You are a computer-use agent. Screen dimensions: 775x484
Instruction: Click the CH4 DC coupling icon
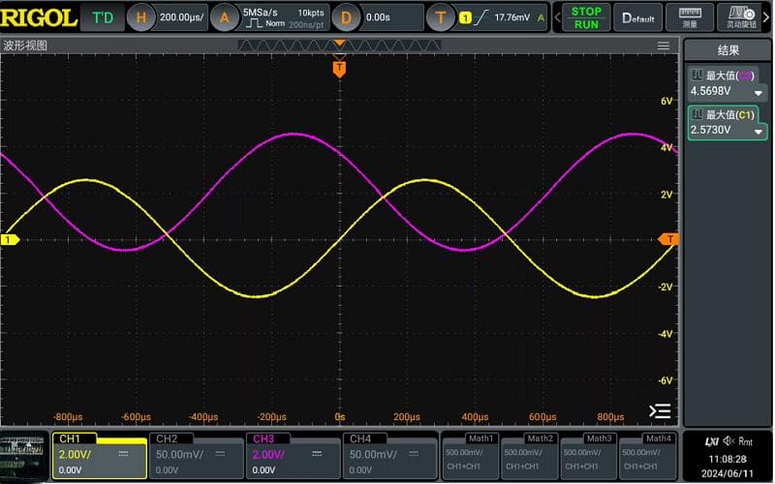(x=414, y=454)
